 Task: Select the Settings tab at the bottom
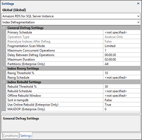click(26, 135)
